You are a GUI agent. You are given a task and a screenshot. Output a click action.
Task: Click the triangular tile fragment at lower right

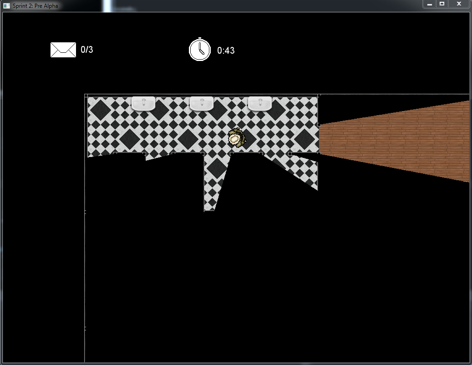(x=304, y=171)
